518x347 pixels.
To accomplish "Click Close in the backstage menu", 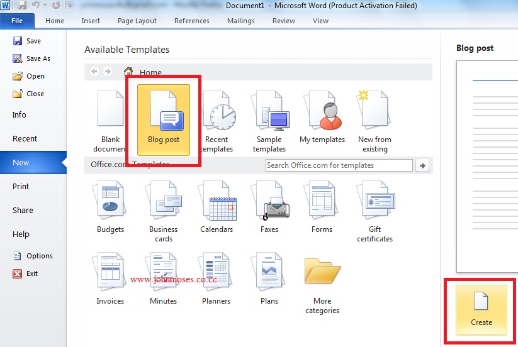I will point(28,94).
